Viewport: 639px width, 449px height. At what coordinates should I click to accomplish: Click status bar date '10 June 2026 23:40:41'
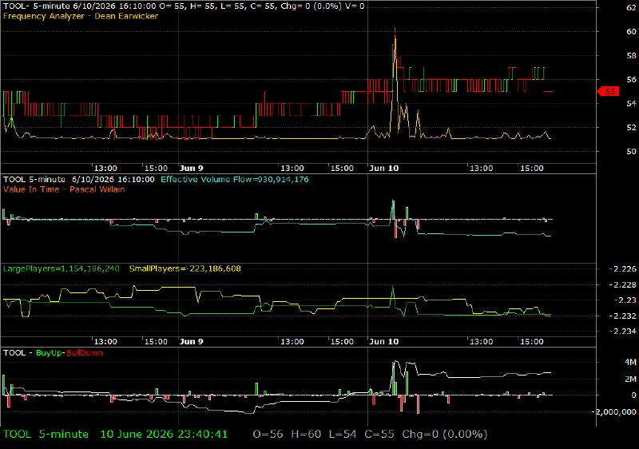[x=164, y=435]
